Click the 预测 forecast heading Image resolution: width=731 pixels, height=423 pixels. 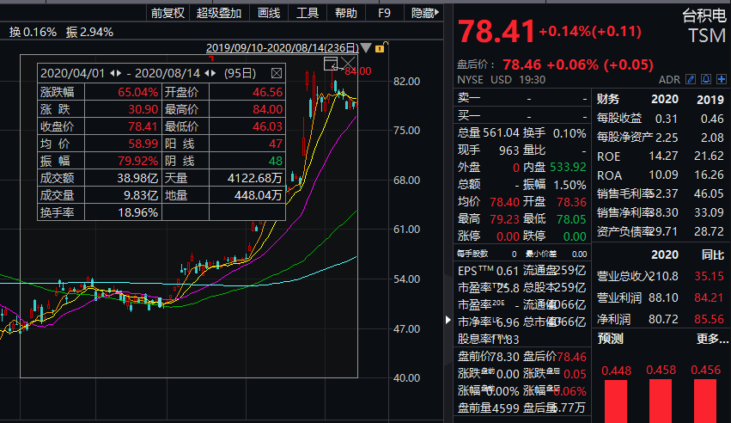[610, 339]
